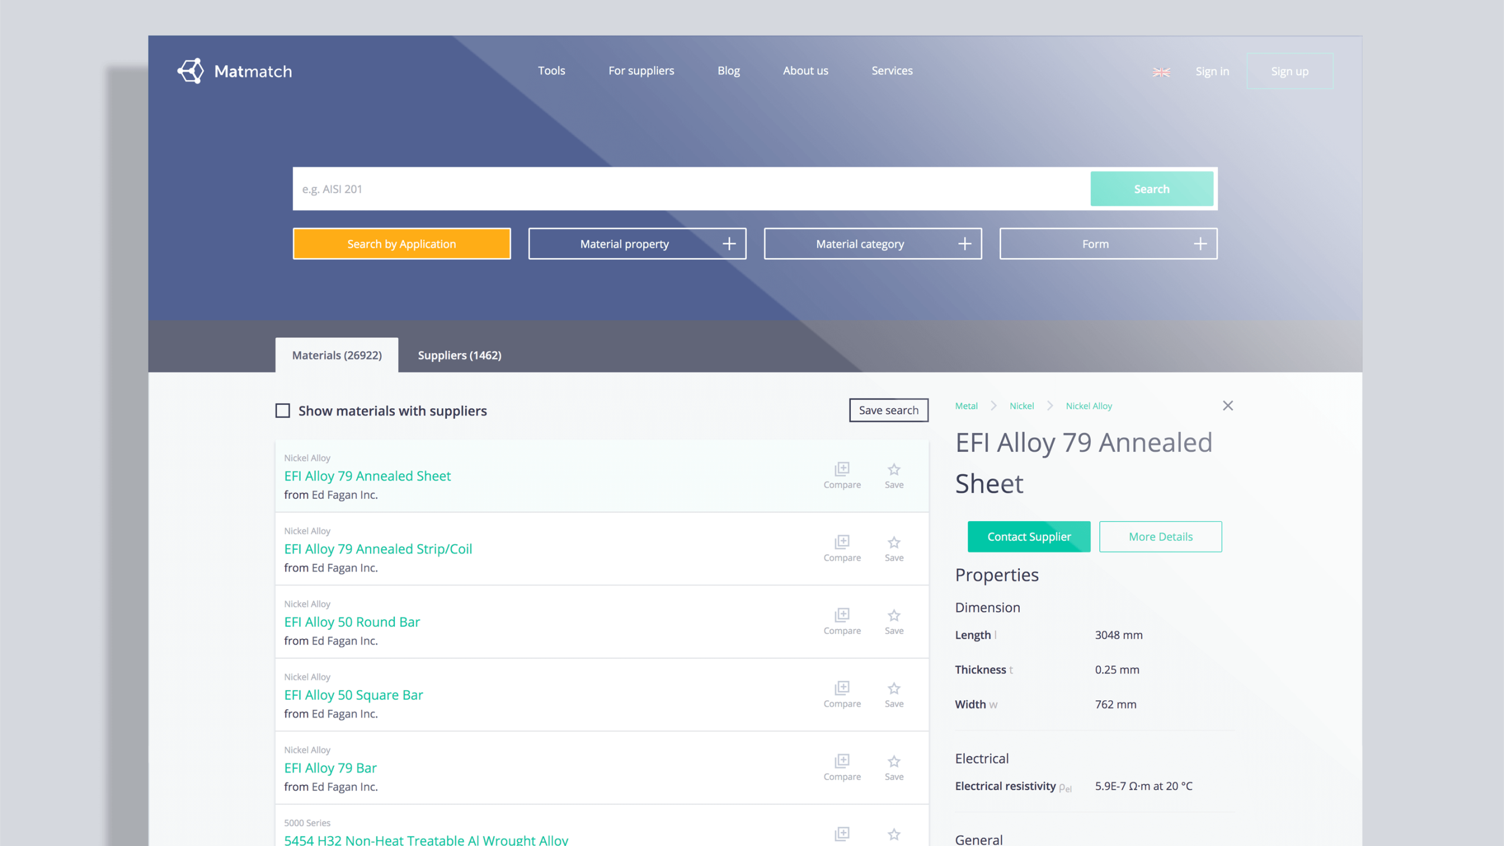Compare EFI Alloy 79 Bar
The image size is (1504, 846).
coord(842,767)
